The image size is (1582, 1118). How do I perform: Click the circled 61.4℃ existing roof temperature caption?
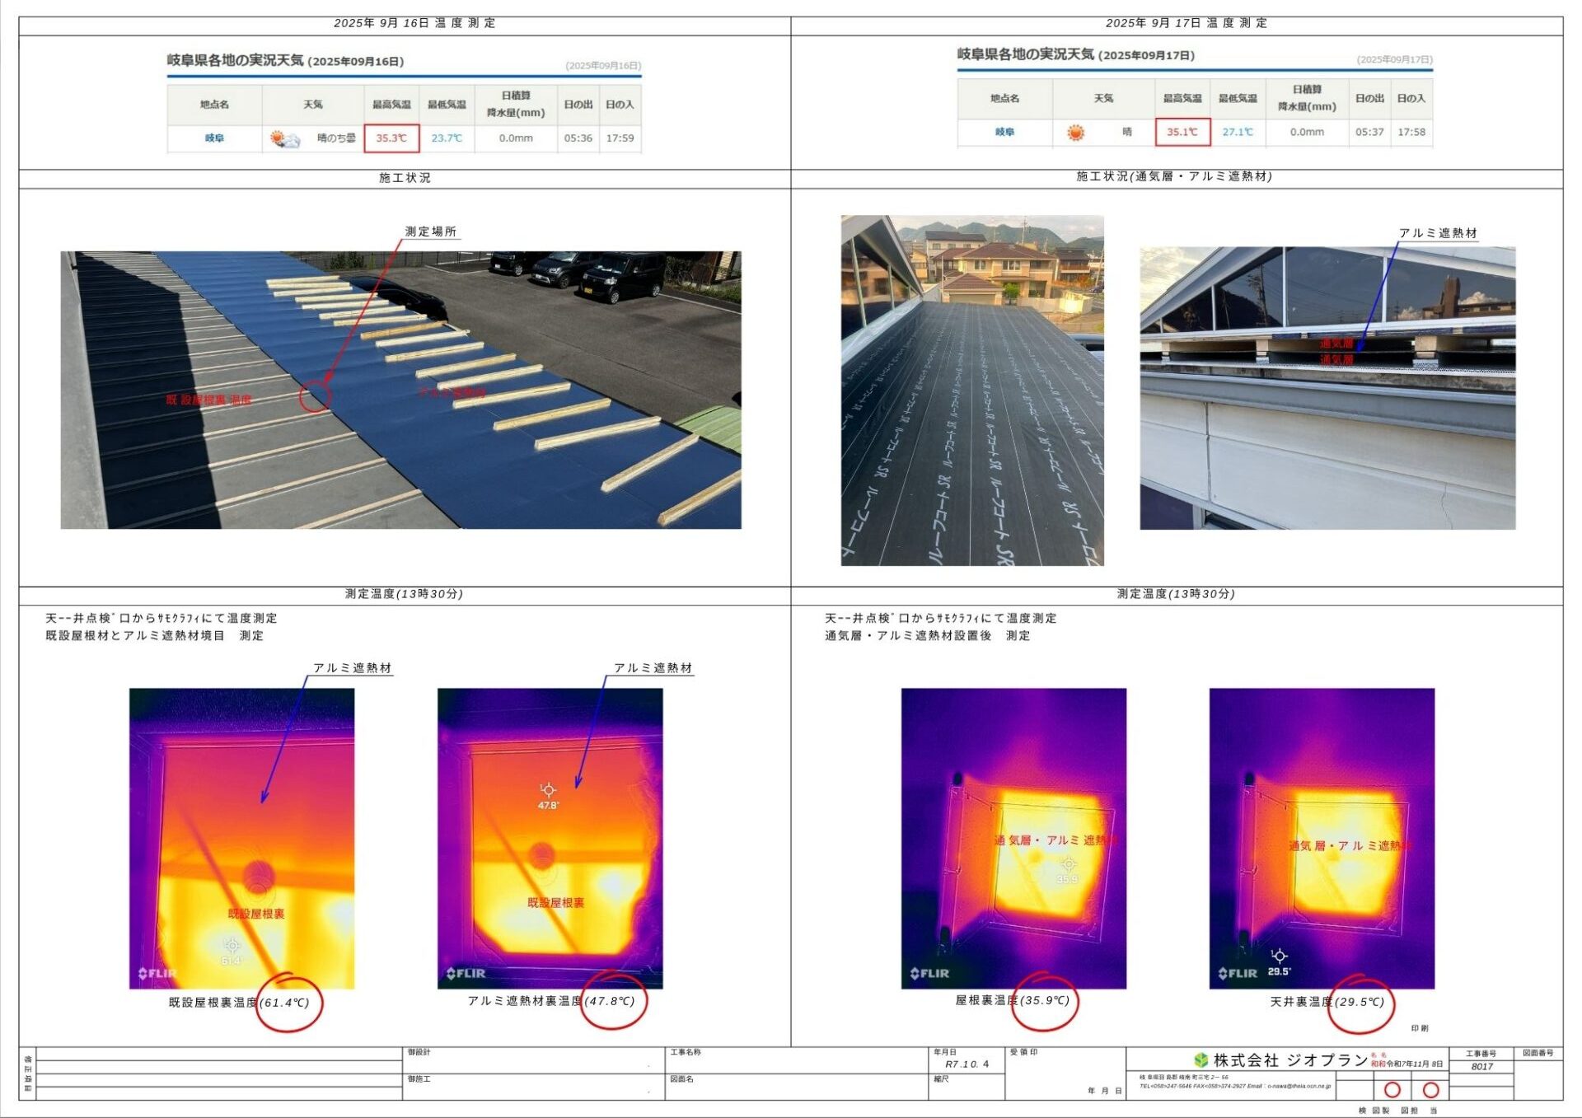click(285, 1003)
